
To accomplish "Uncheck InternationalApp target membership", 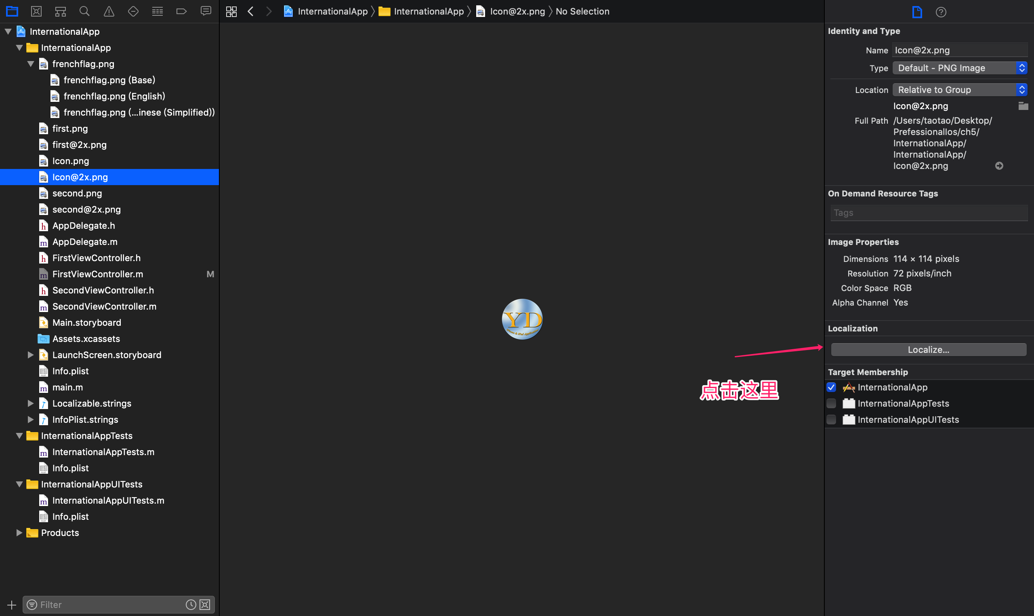I will (831, 387).
